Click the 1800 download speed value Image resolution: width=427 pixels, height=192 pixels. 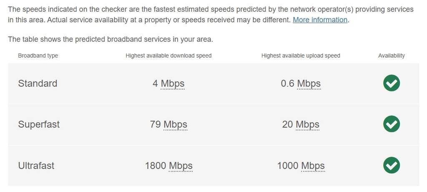coord(156,166)
